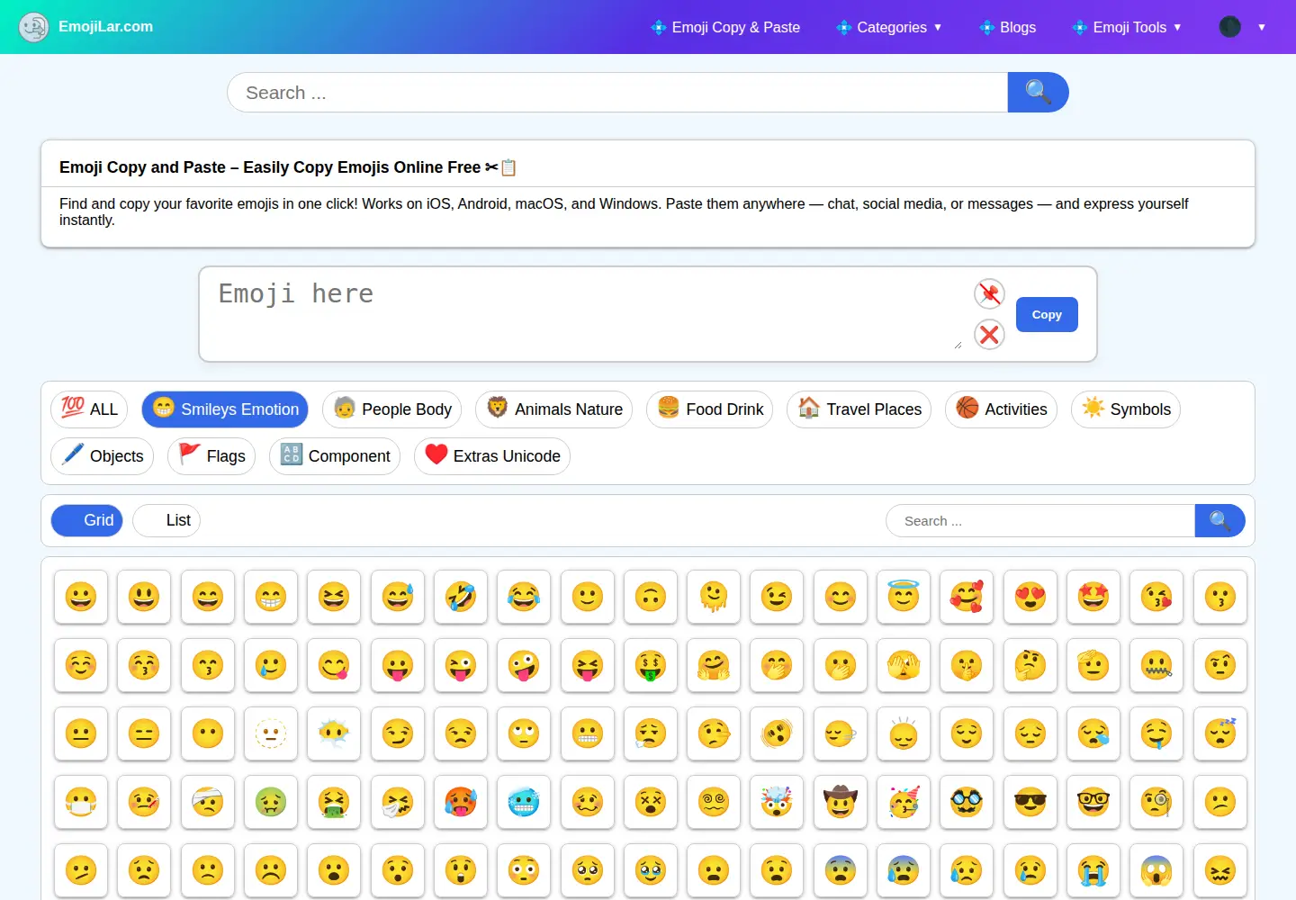Clear the emoji box with the red X
Screen dimensions: 1296x900
click(989, 335)
